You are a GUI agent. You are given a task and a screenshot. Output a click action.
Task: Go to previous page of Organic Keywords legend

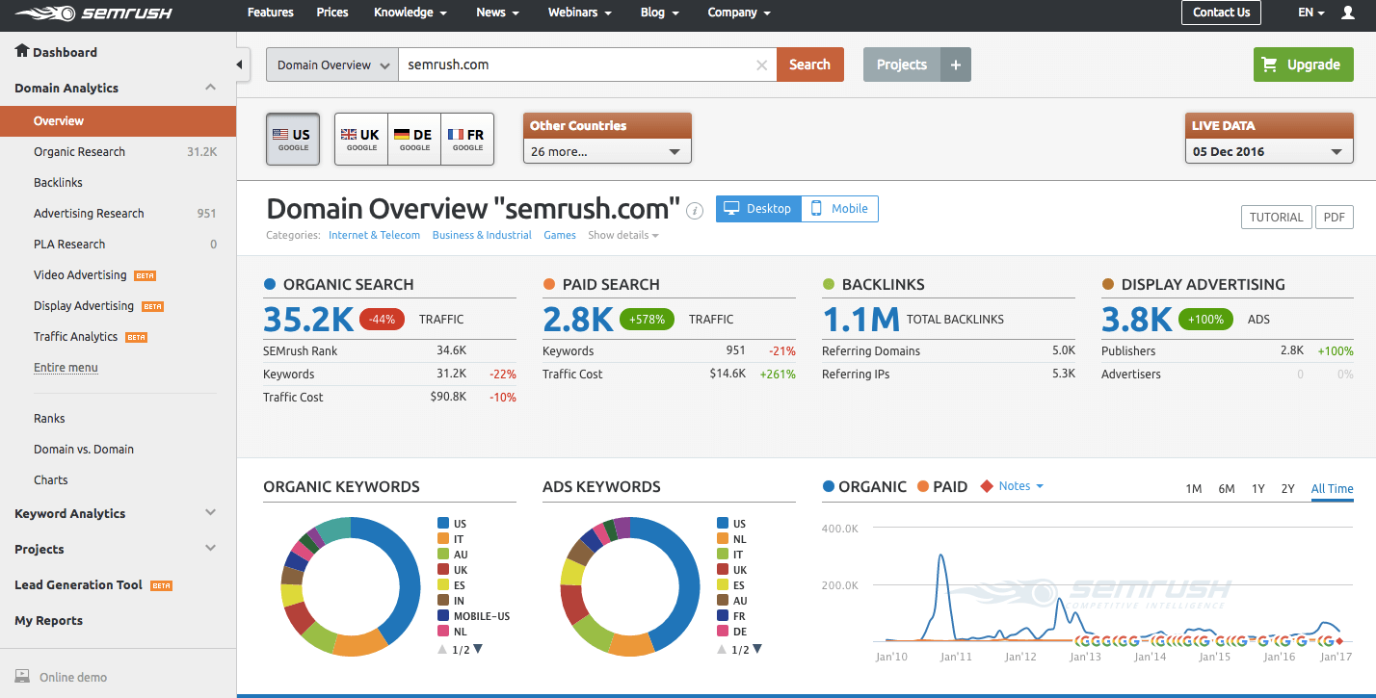pyautogui.click(x=442, y=649)
